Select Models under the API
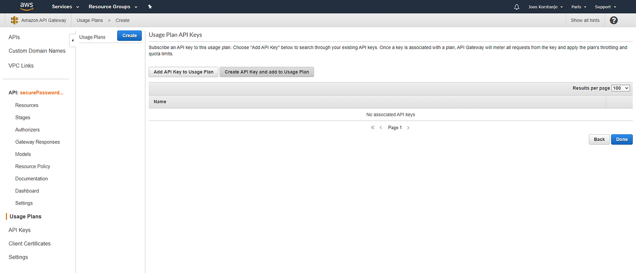 coord(23,154)
